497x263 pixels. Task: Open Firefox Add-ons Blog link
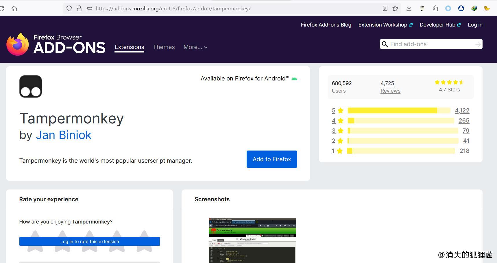326,25
